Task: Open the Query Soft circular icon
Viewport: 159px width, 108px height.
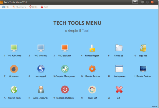Action: pyautogui.click(x=92, y=89)
